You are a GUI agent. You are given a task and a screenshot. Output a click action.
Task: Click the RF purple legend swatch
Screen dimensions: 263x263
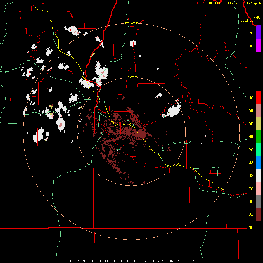coord(258,33)
